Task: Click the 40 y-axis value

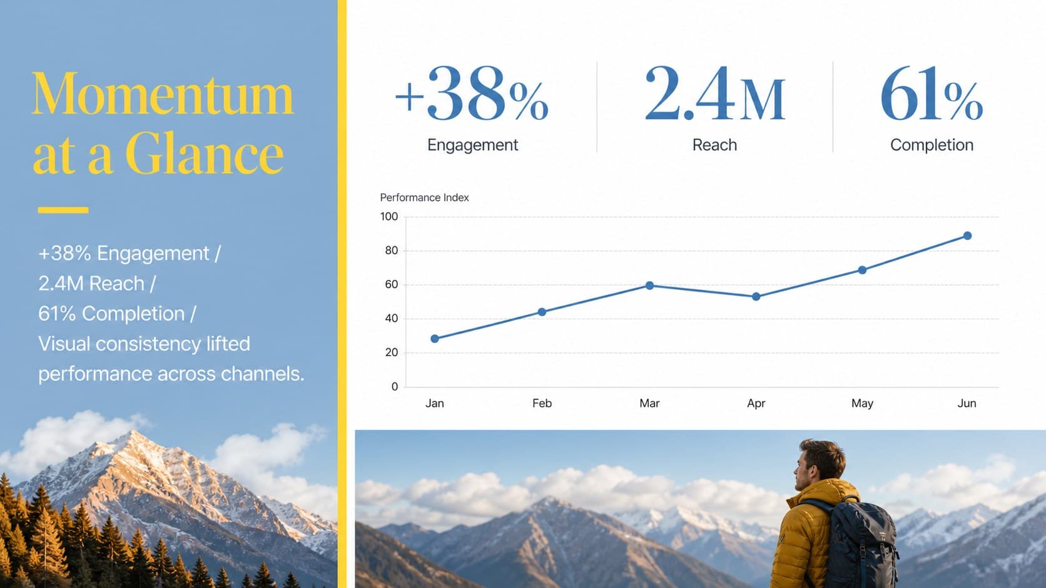Action: 392,319
